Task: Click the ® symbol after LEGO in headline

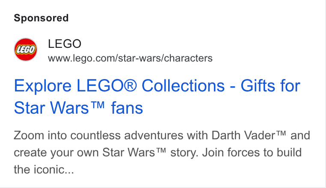Action: pos(130,85)
